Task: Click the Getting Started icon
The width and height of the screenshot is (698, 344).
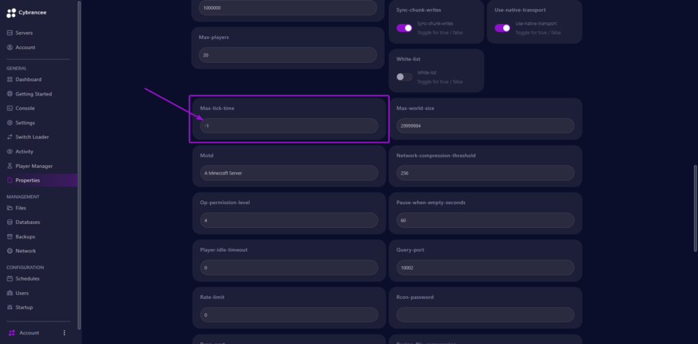Action: click(10, 94)
